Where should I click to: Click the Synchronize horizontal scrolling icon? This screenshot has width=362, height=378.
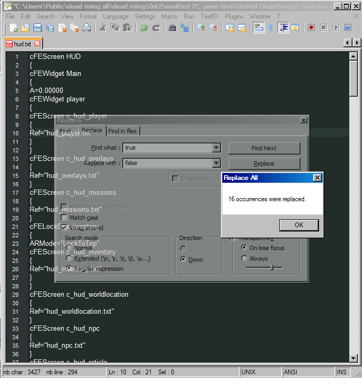pos(242,28)
